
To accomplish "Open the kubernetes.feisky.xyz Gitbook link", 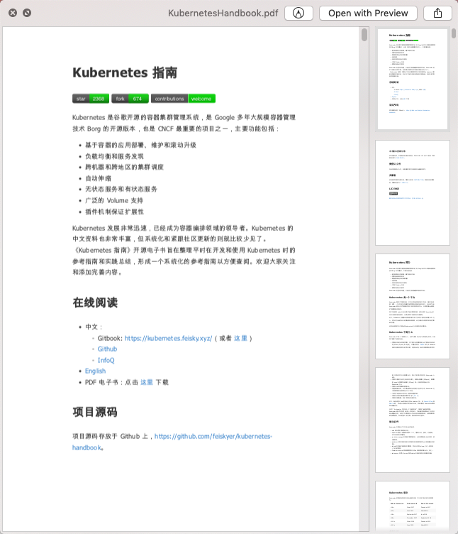I will 168,338.
